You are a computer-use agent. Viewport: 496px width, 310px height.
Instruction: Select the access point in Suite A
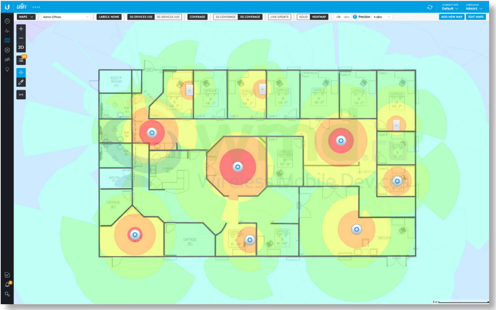click(397, 180)
